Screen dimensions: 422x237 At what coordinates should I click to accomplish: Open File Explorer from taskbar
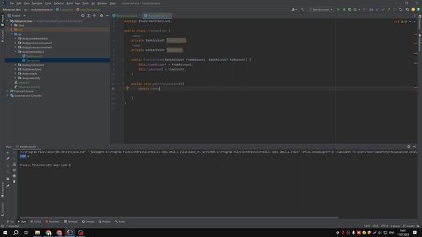(x=38, y=232)
